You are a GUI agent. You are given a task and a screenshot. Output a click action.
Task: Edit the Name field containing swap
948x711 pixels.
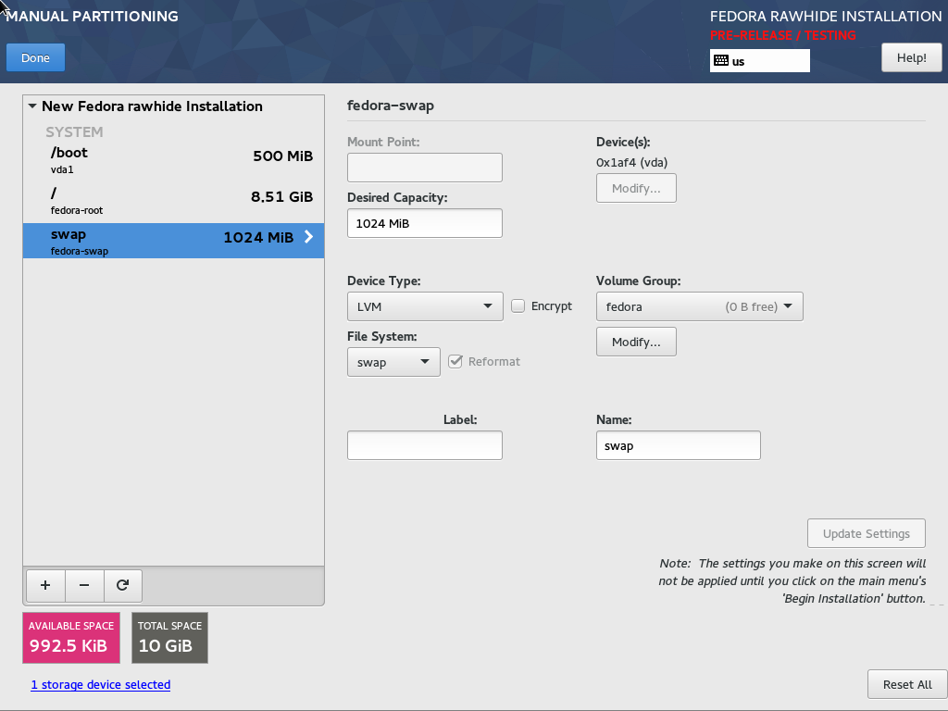click(679, 445)
